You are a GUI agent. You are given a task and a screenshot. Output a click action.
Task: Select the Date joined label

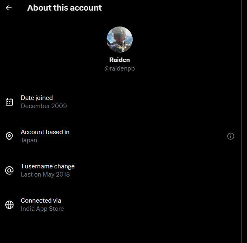tap(37, 98)
